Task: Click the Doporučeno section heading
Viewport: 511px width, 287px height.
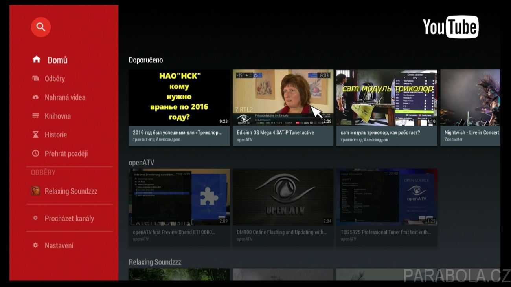Action: tap(146, 60)
